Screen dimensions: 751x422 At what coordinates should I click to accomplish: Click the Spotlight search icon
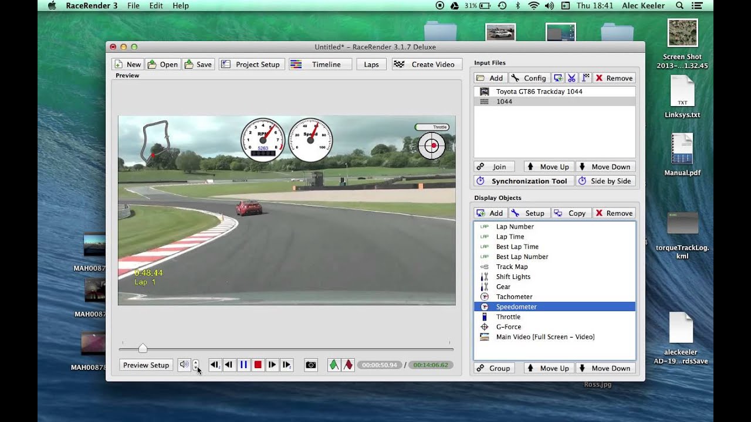[679, 5]
